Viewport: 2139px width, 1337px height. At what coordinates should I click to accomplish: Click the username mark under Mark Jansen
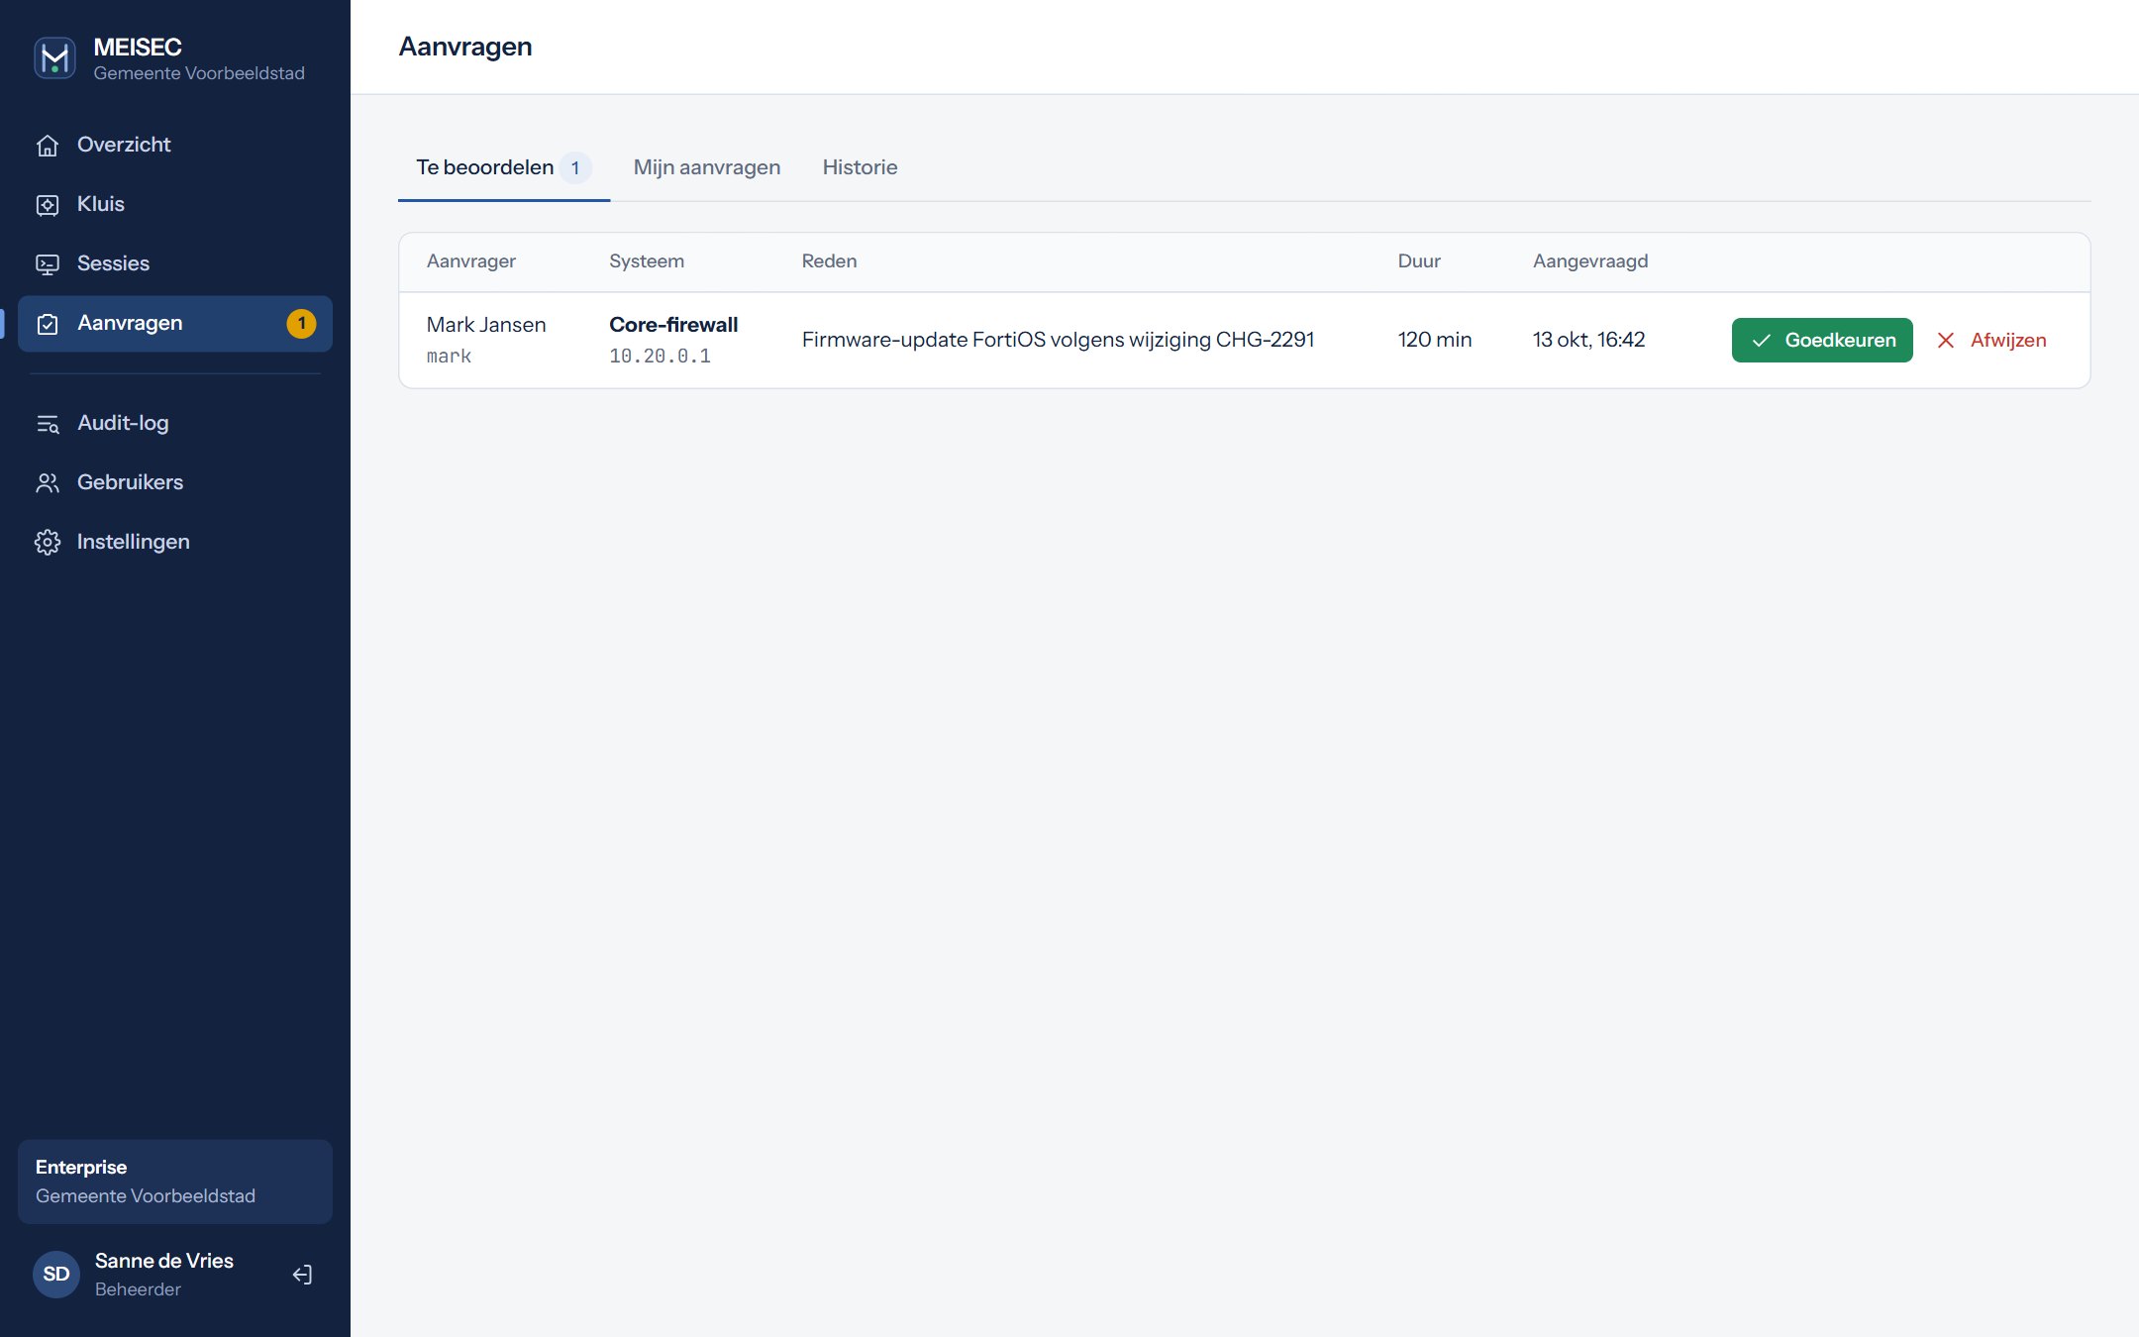coord(450,357)
